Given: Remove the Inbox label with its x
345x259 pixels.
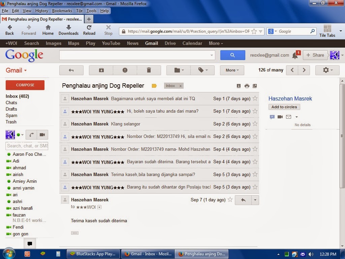Looking at the screenshot, I should click(x=181, y=86).
